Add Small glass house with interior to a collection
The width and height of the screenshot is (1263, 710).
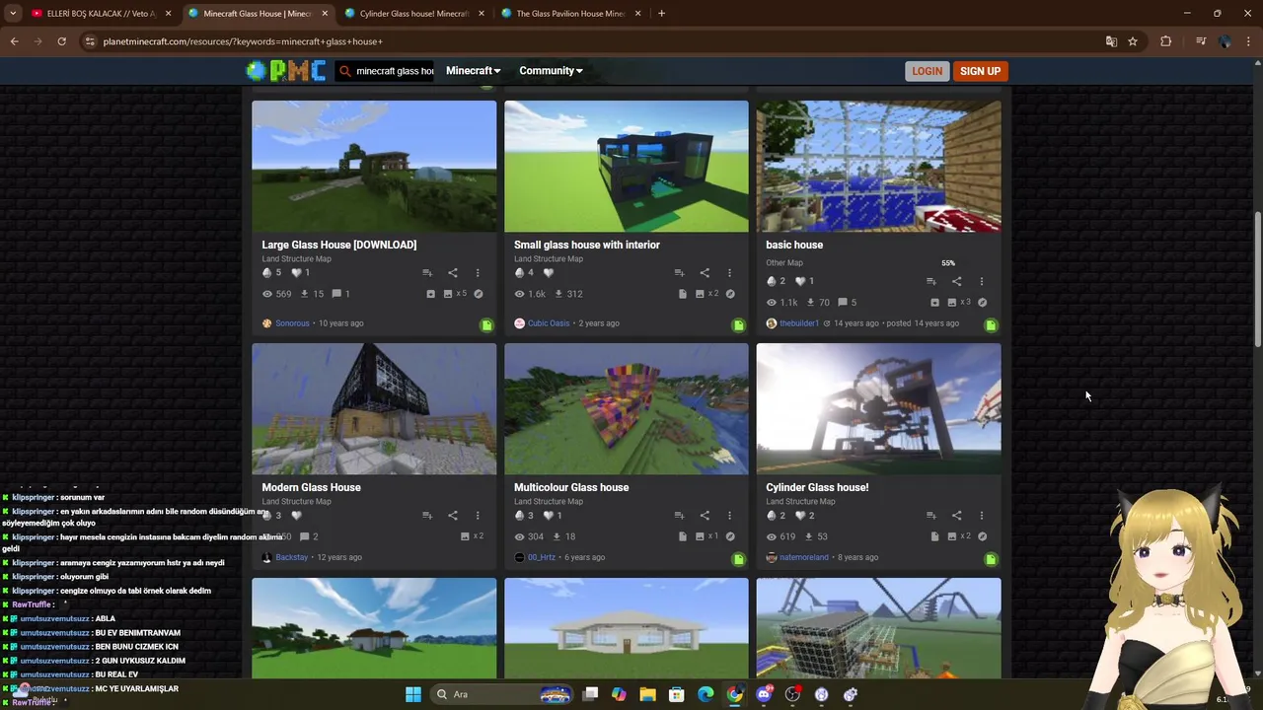click(x=679, y=273)
